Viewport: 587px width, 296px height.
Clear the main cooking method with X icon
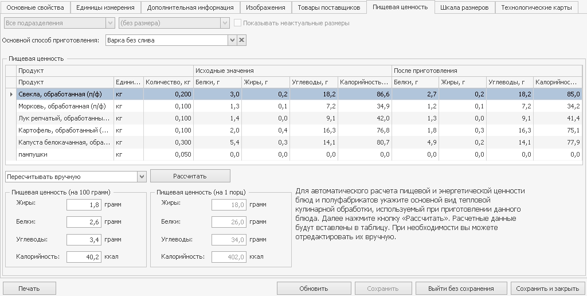(241, 40)
